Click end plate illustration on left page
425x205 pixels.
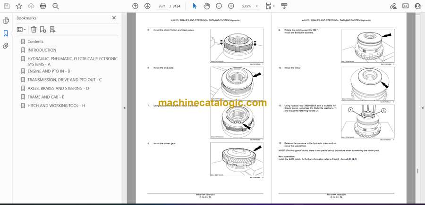click(x=237, y=84)
